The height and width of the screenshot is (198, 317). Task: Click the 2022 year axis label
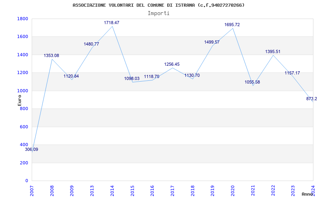pos(273,190)
